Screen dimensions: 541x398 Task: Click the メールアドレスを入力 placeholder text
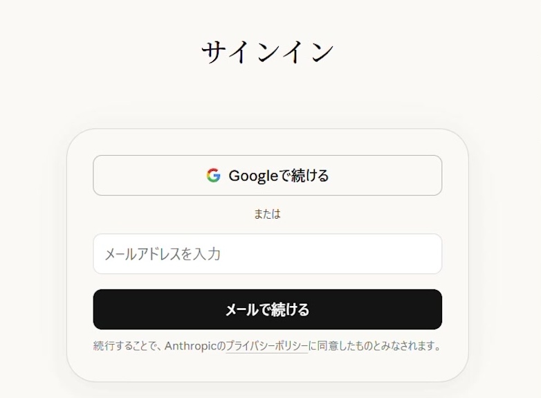tap(162, 254)
